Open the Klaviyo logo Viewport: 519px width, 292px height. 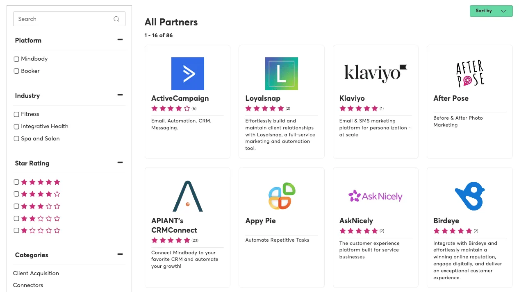[376, 73]
